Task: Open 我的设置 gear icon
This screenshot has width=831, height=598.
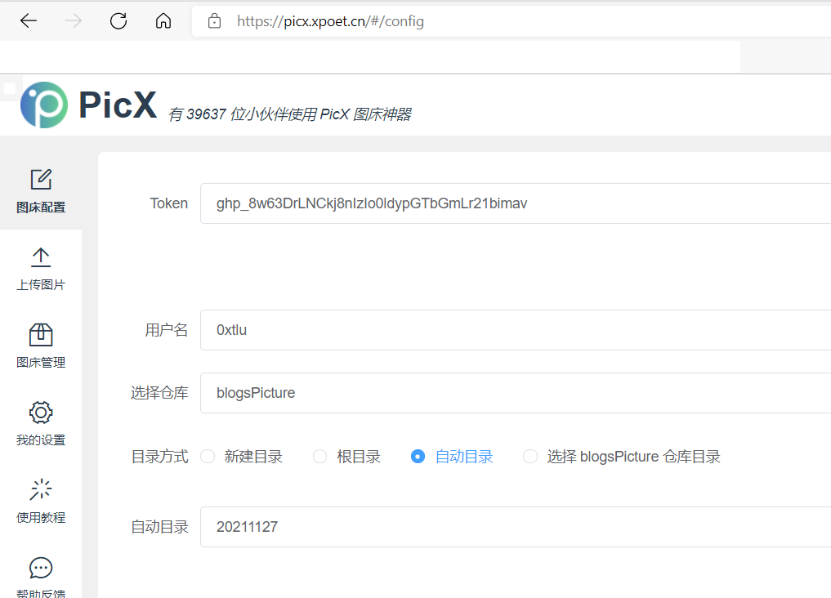Action: (41, 413)
